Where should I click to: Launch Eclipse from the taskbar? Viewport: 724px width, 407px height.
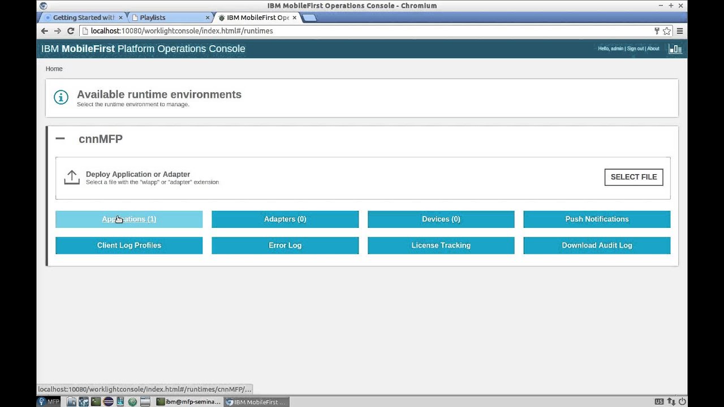coord(108,402)
